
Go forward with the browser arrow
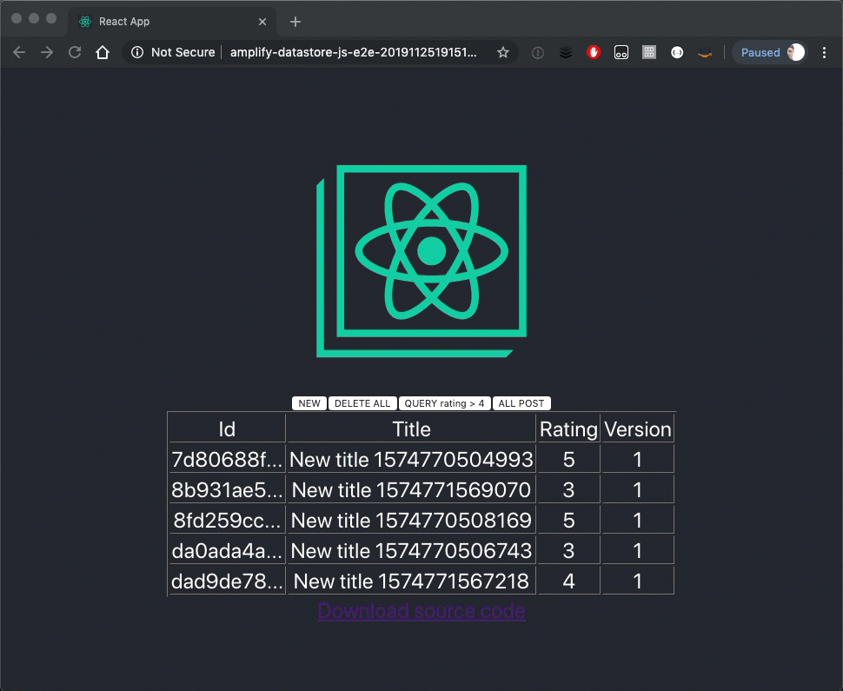click(47, 52)
